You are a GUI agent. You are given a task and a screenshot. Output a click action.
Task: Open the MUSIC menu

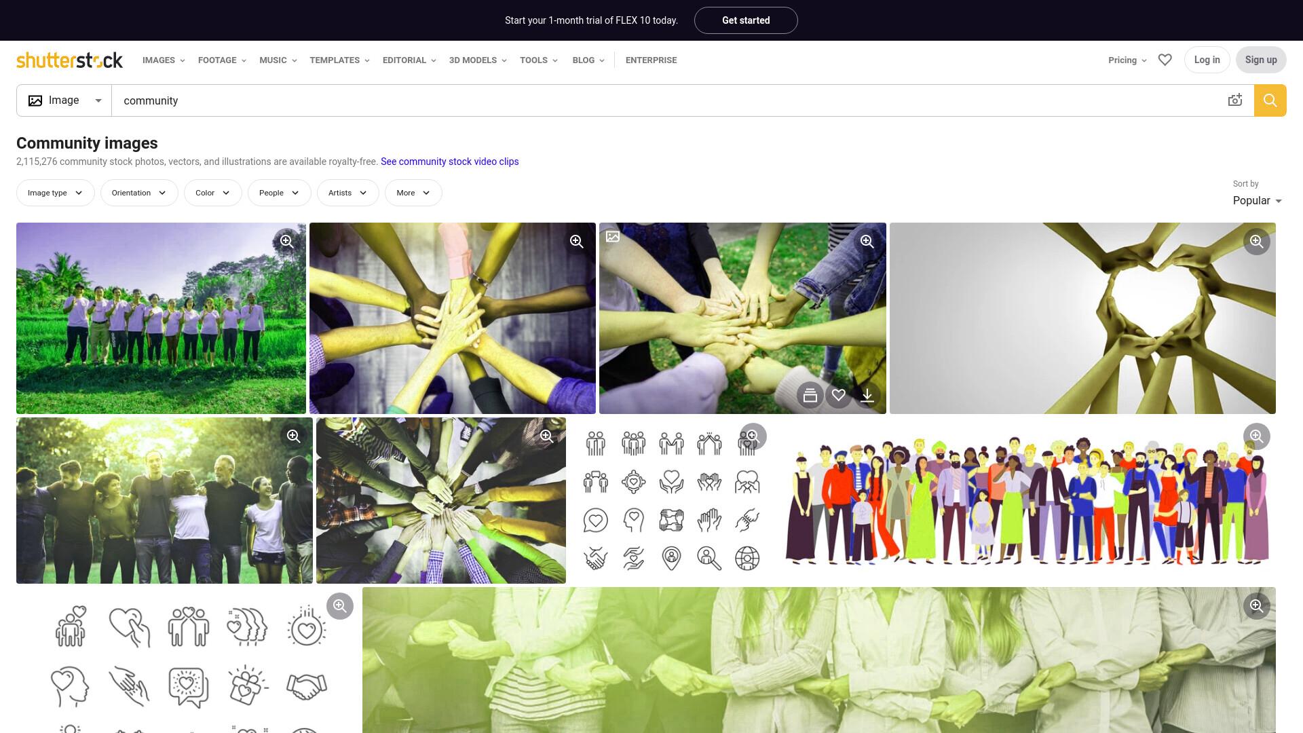278,60
